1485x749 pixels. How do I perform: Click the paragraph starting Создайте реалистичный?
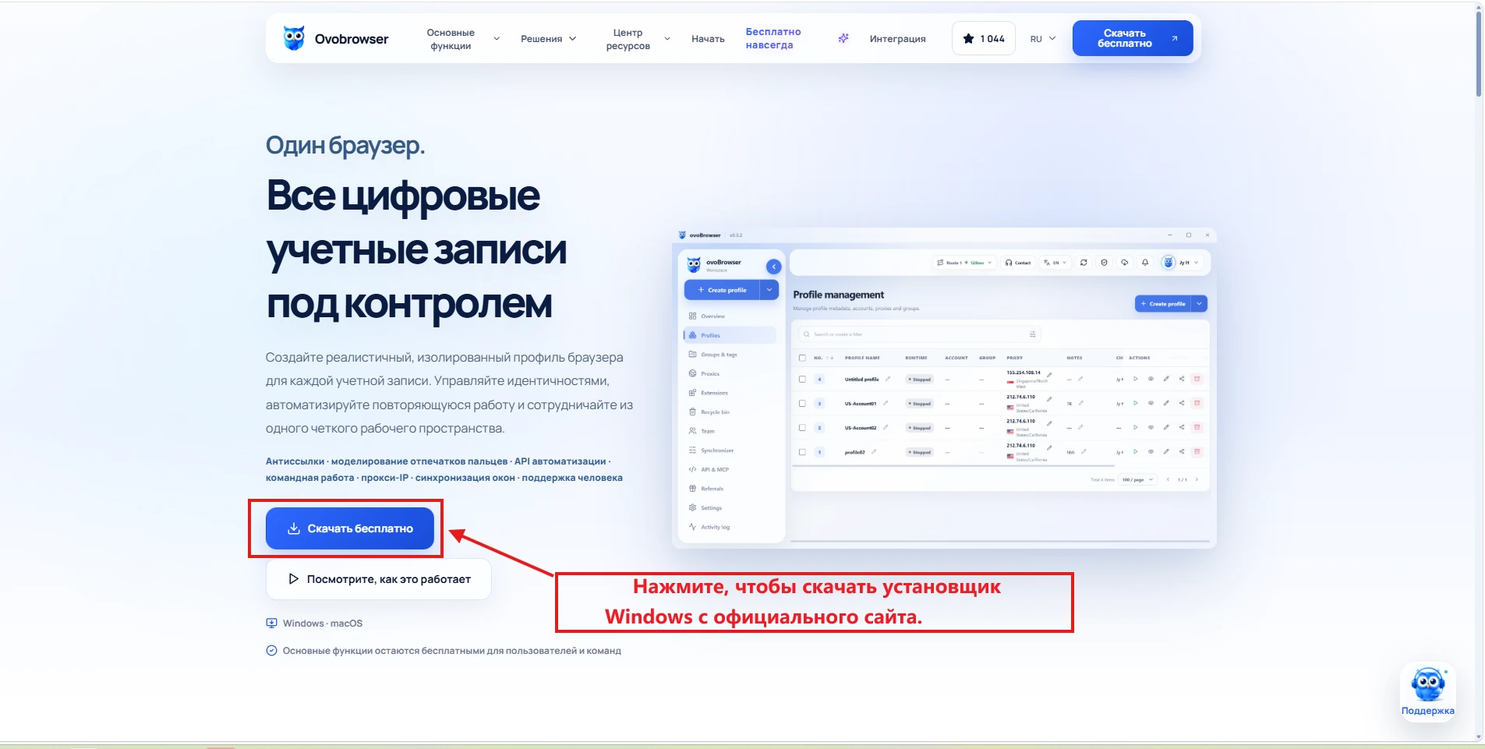(449, 393)
